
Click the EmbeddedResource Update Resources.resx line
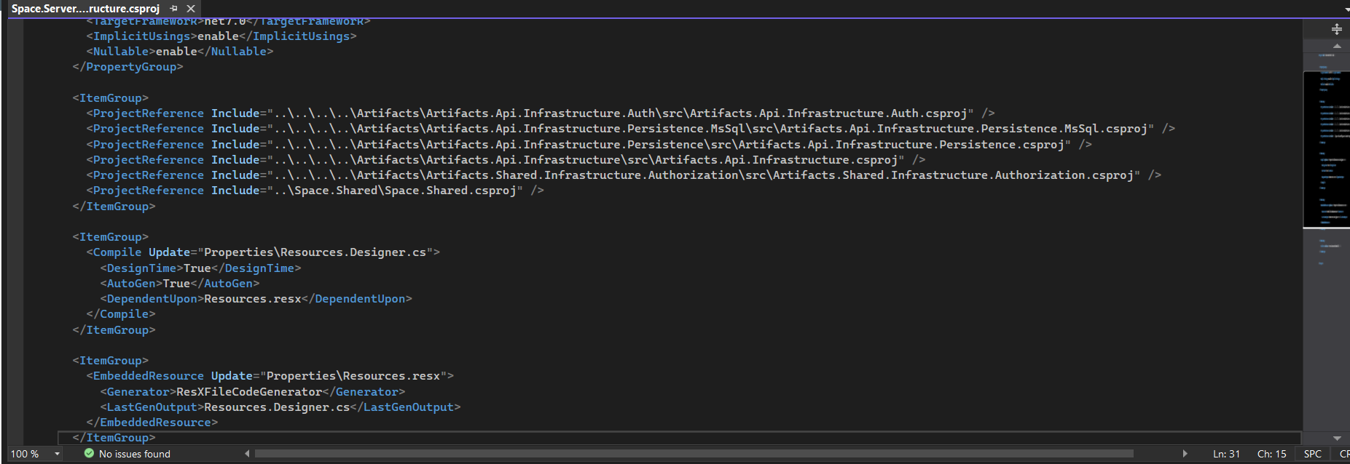[270, 376]
